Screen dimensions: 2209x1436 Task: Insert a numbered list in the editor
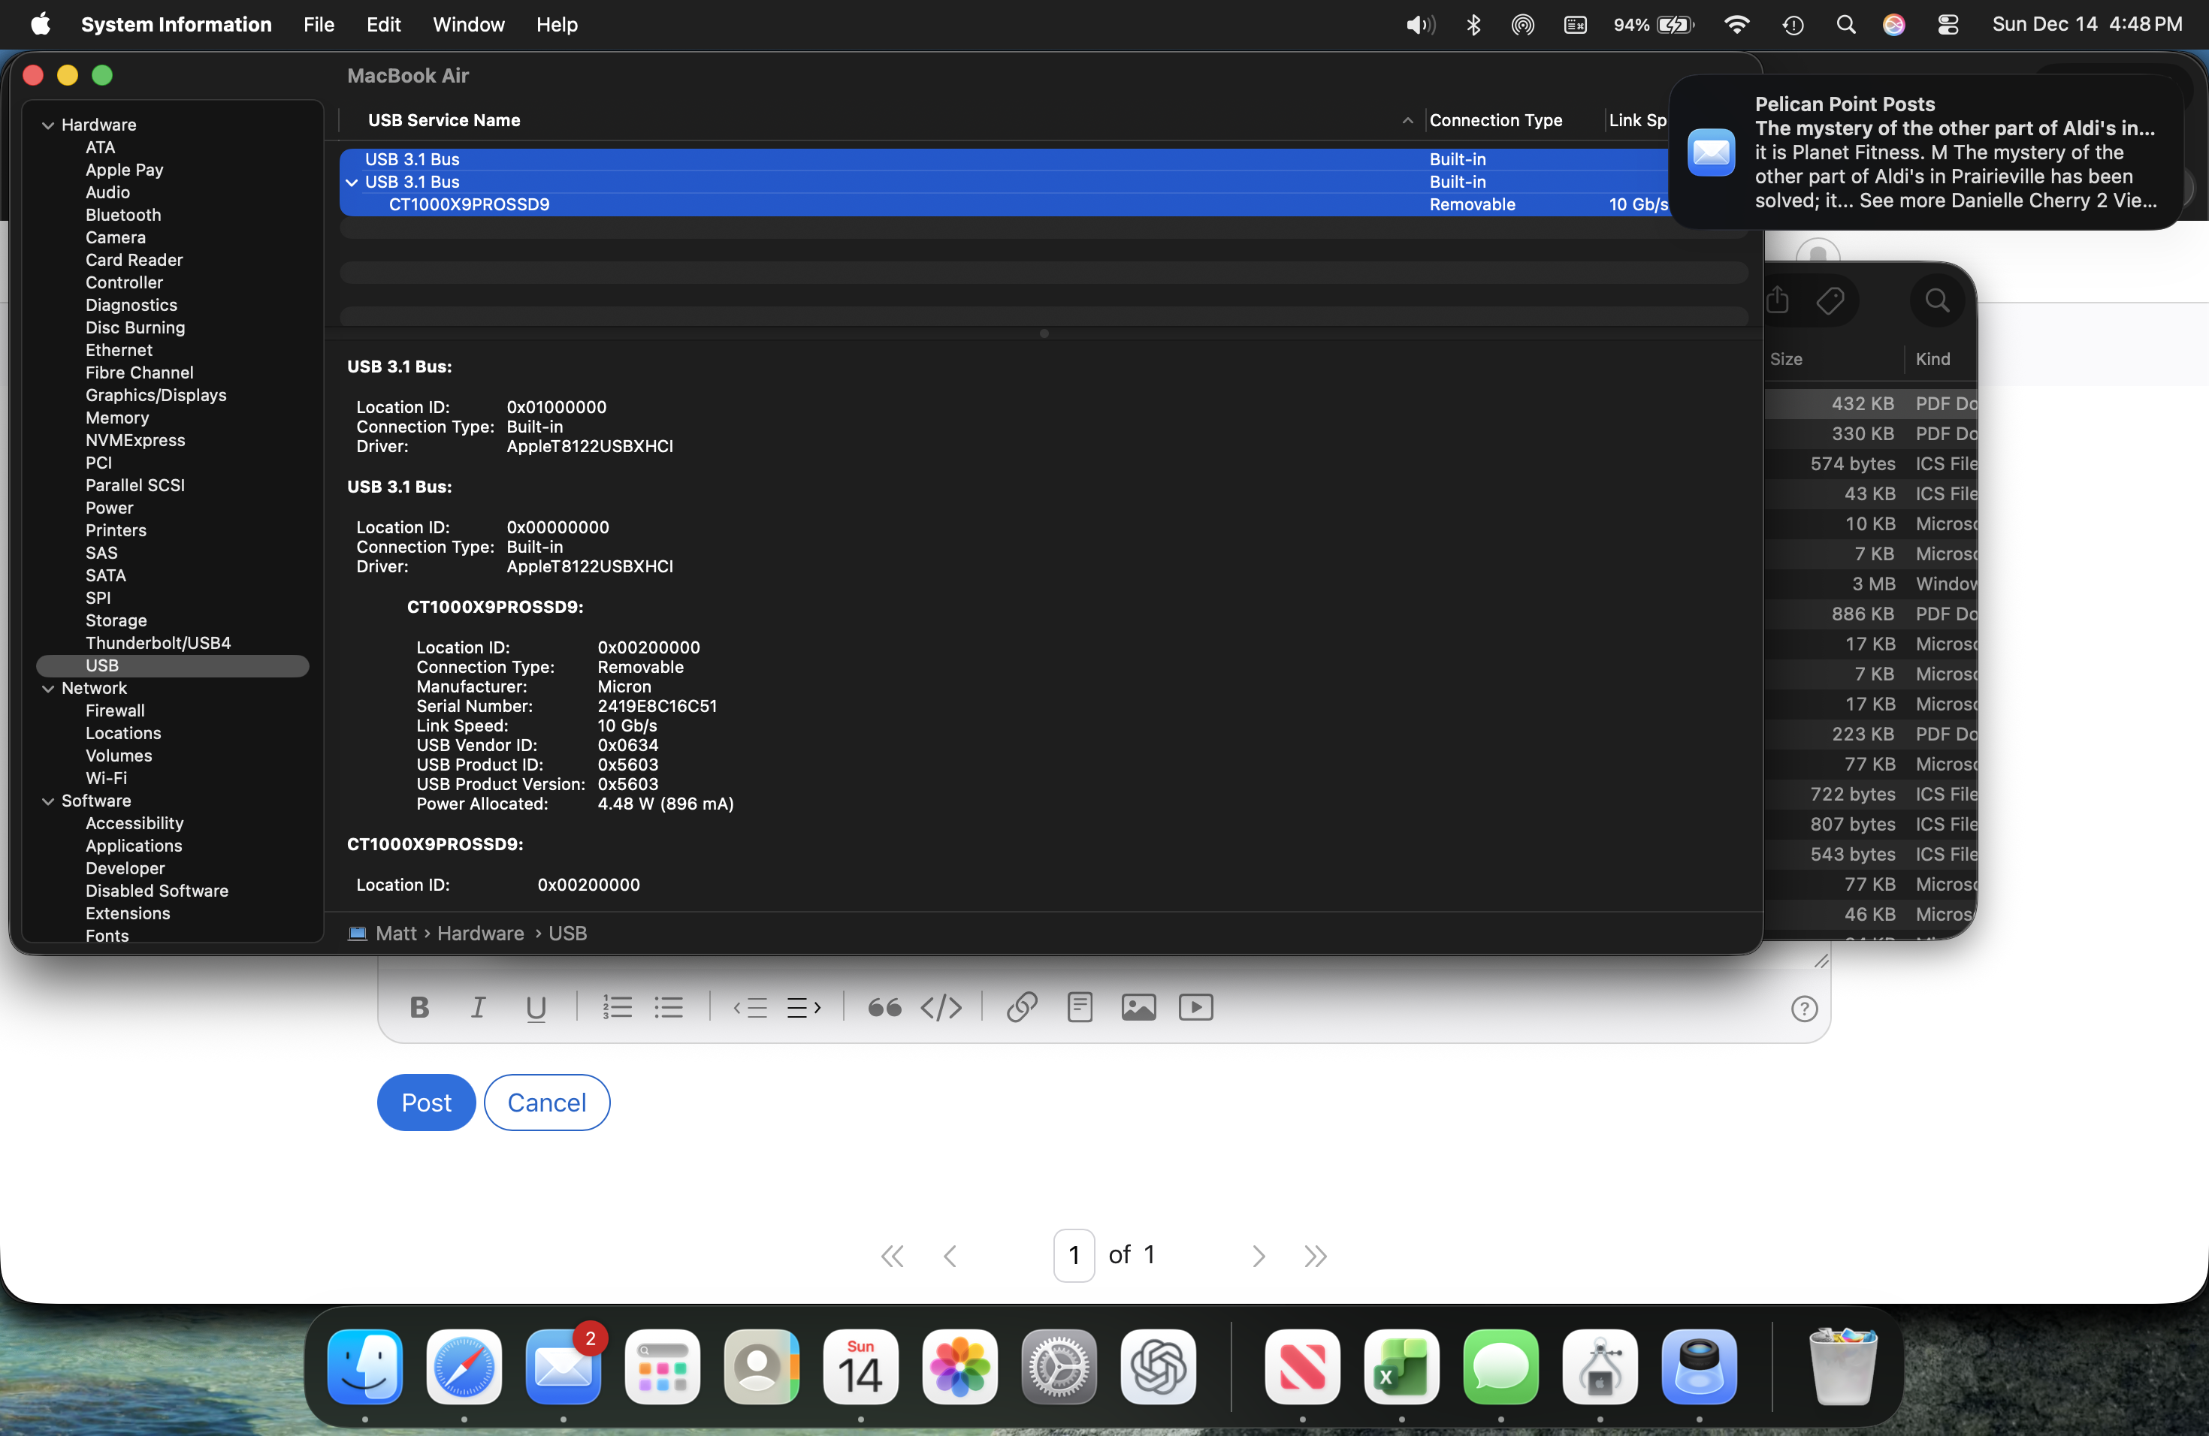pyautogui.click(x=617, y=1007)
